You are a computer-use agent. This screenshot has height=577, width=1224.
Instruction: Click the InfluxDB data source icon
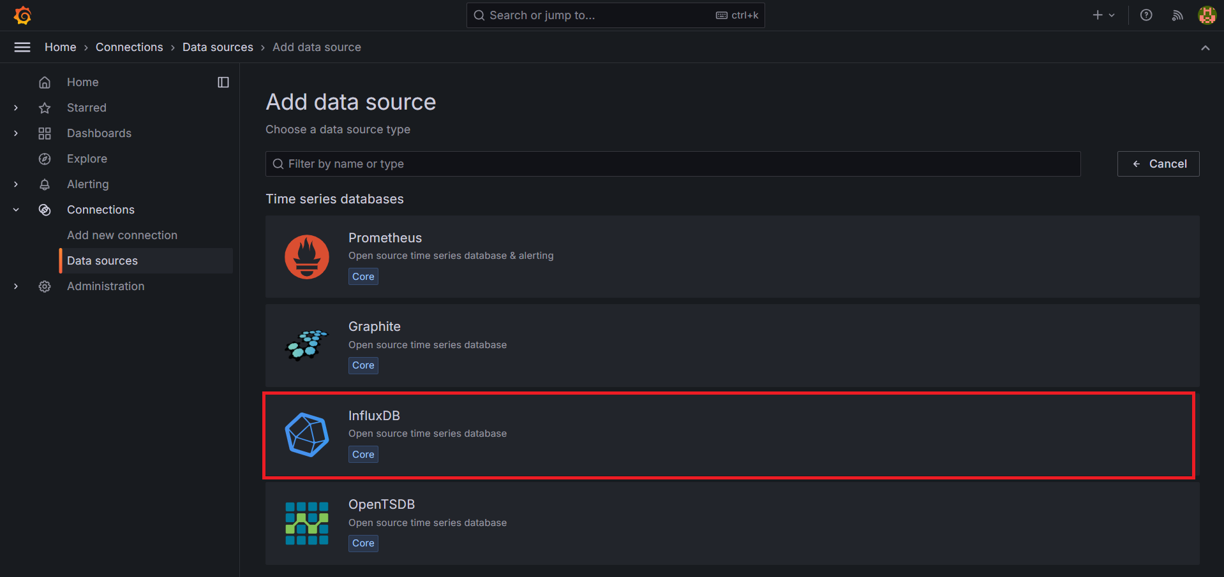tap(307, 435)
